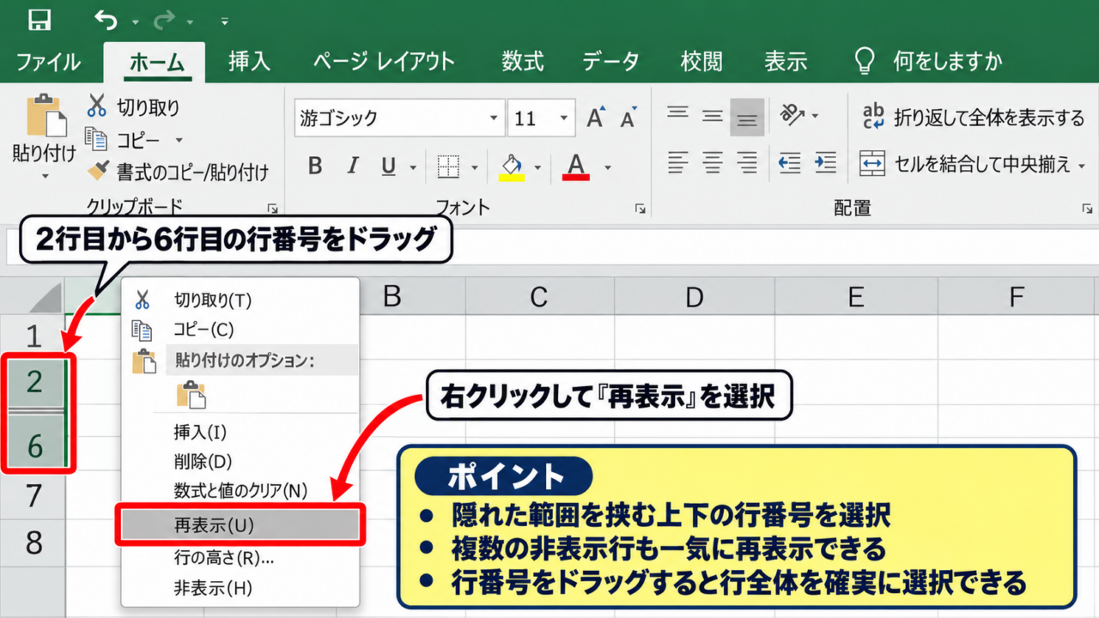Switch to the ページ レイアウト tab
1099x618 pixels.
pos(383,62)
